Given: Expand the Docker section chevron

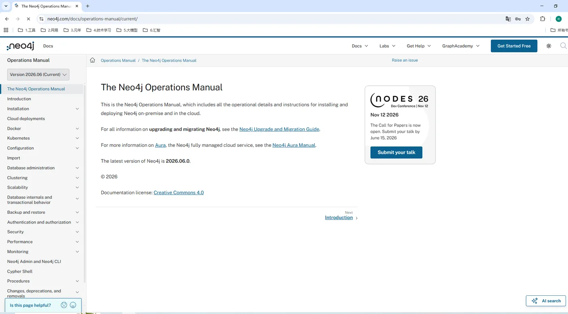Looking at the screenshot, I should pyautogui.click(x=77, y=129).
